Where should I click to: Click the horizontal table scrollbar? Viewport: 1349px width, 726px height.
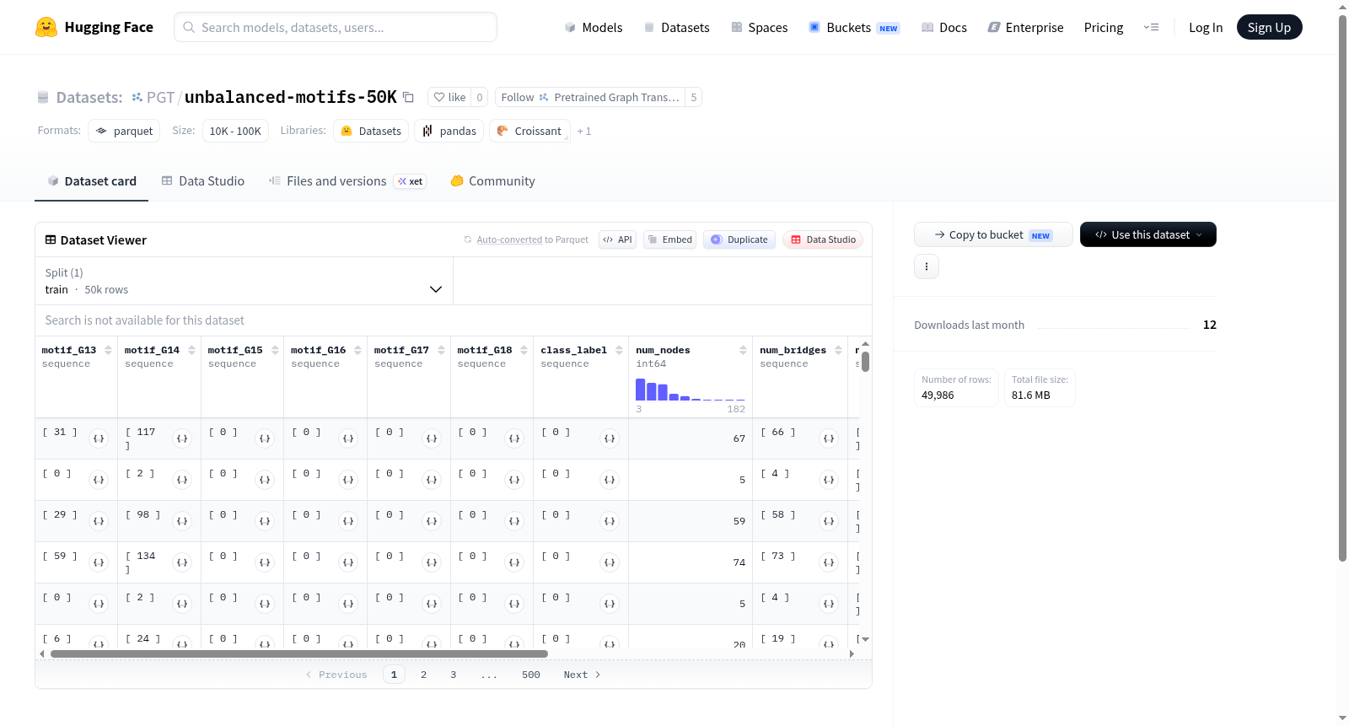click(x=299, y=653)
